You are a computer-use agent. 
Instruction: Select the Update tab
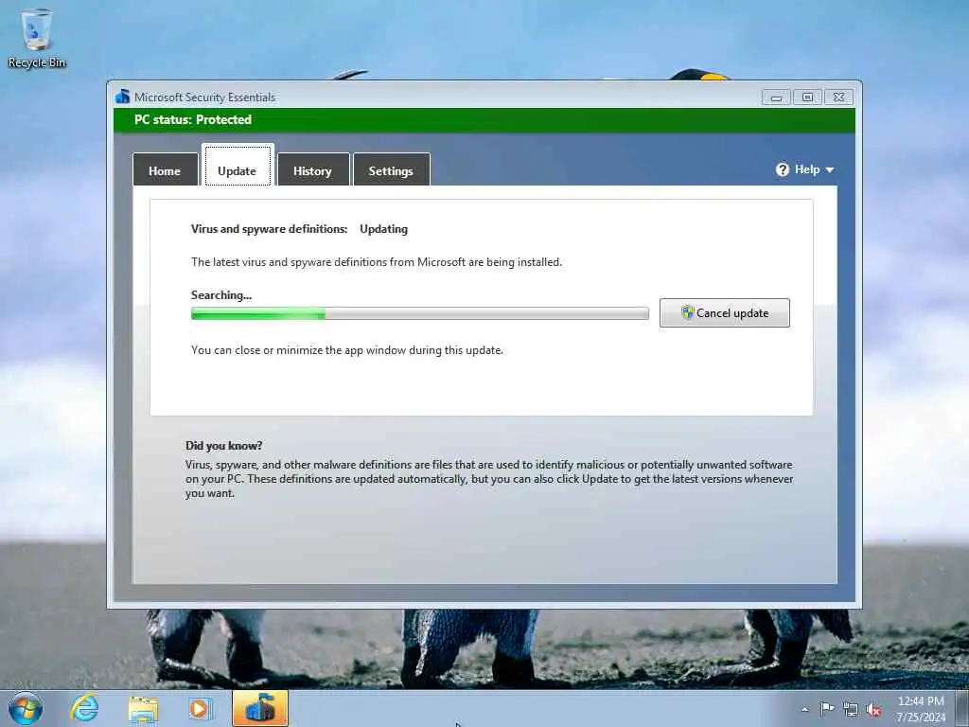click(x=238, y=166)
